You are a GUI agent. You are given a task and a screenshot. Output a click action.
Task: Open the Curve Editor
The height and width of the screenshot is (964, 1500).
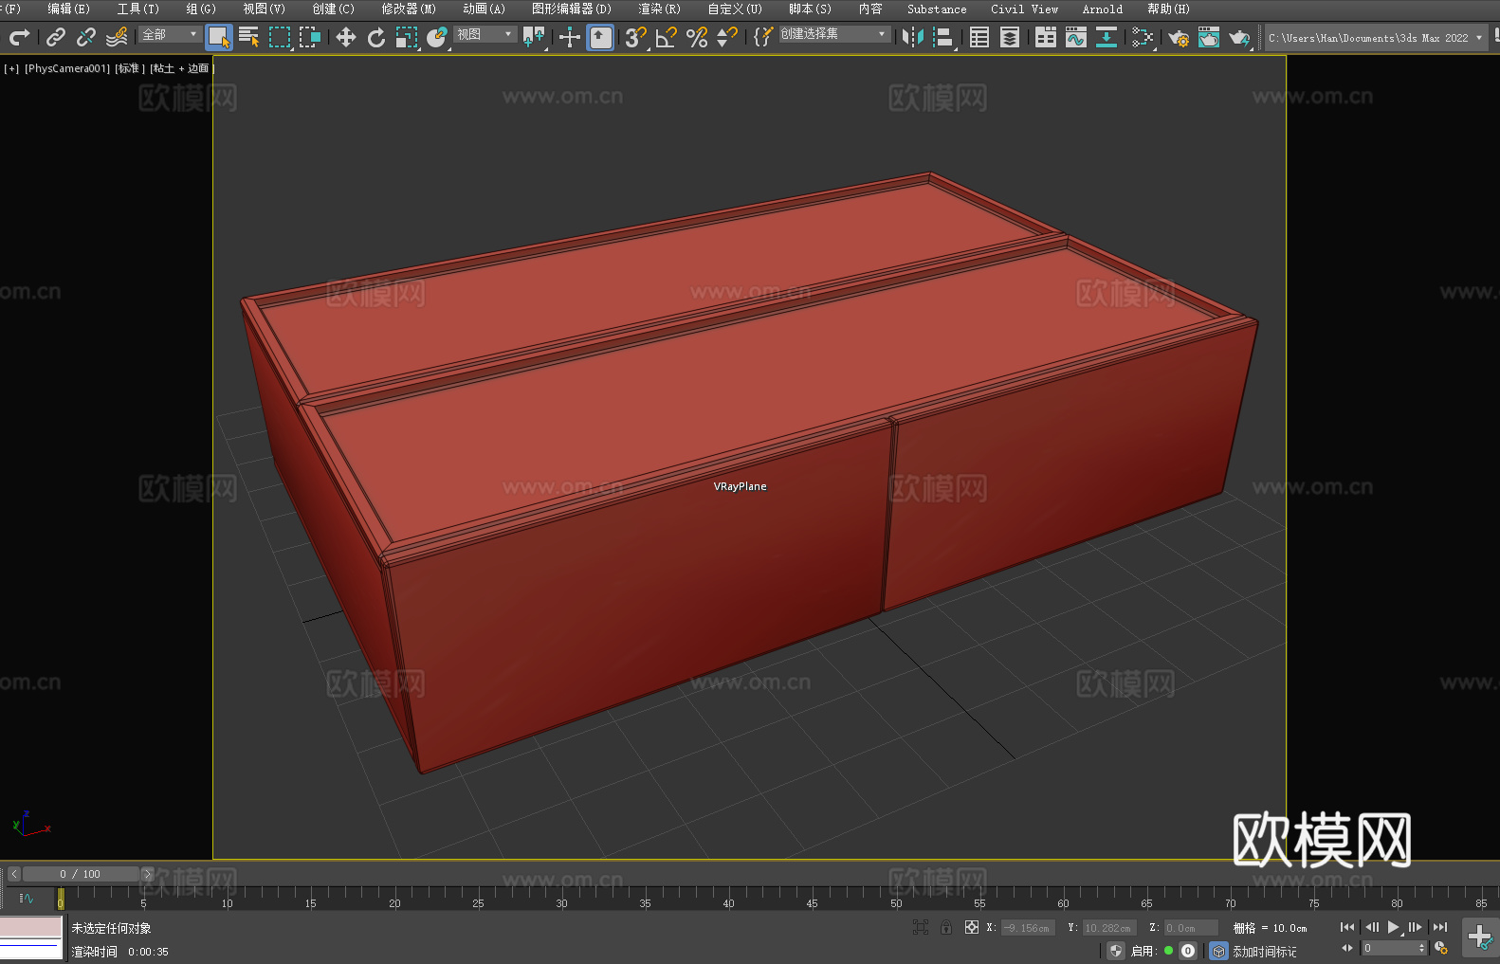click(1075, 37)
